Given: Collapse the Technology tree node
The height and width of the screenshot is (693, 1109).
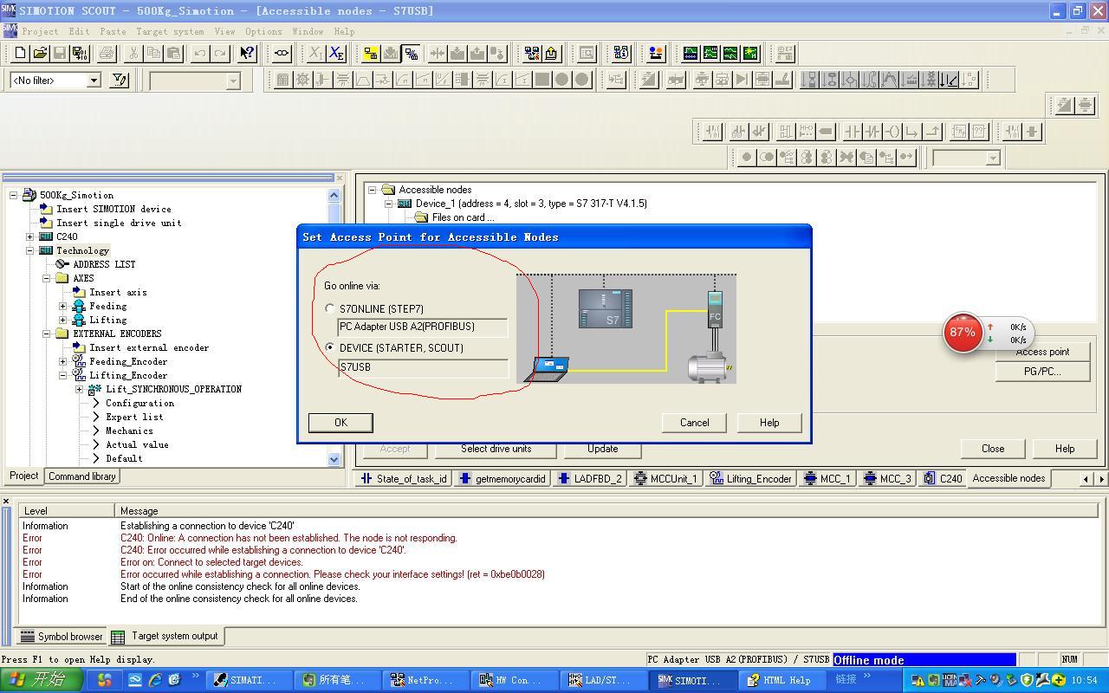Looking at the screenshot, I should [30, 250].
